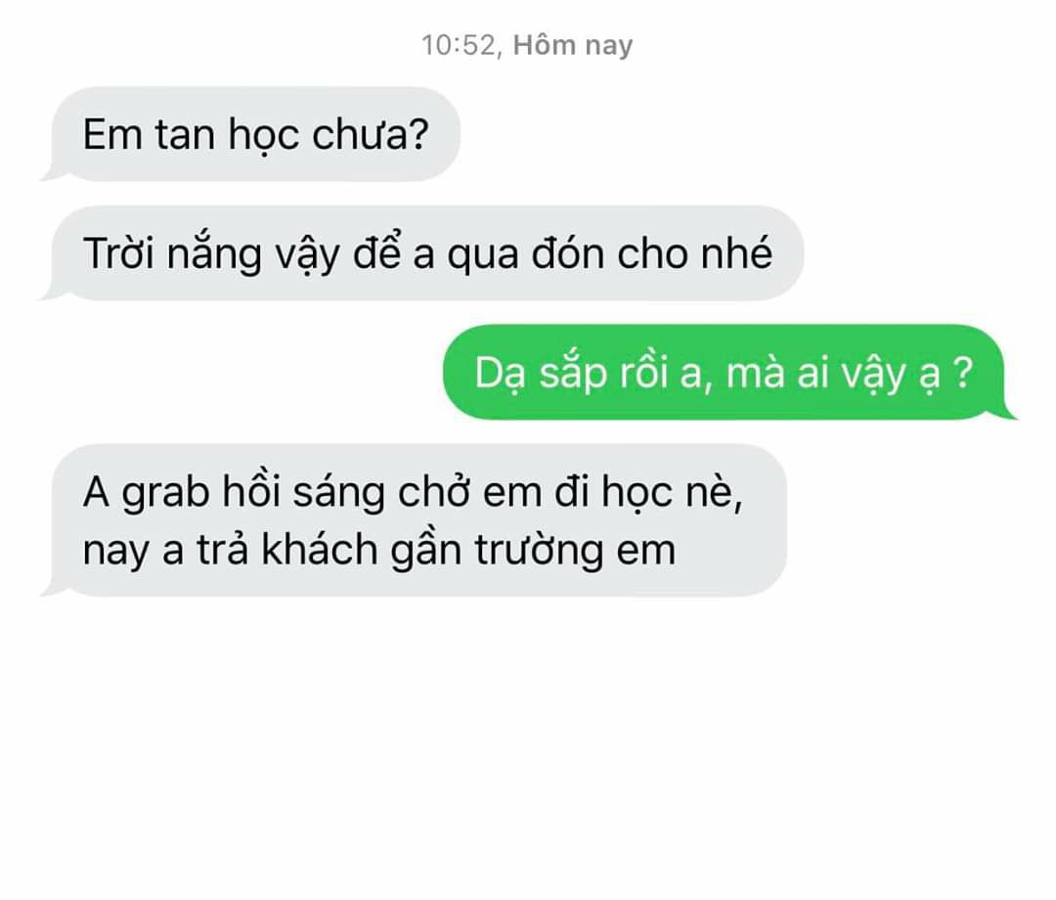
Task: Click the word "grab" in last message
Action: pyautogui.click(x=165, y=493)
